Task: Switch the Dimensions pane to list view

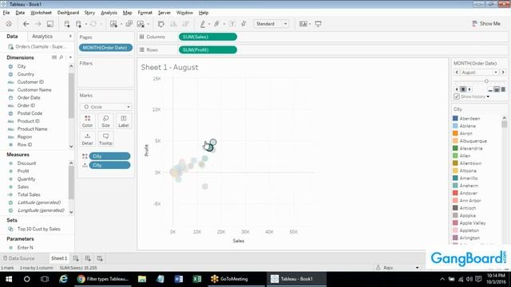Action: pyautogui.click(x=54, y=57)
